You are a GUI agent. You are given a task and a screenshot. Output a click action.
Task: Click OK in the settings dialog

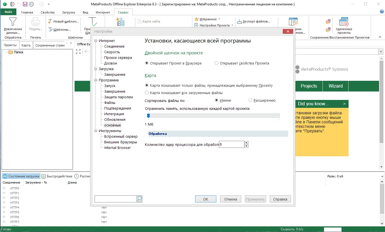206,199
